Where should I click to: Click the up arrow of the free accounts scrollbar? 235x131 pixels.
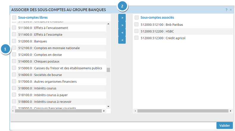108,24
